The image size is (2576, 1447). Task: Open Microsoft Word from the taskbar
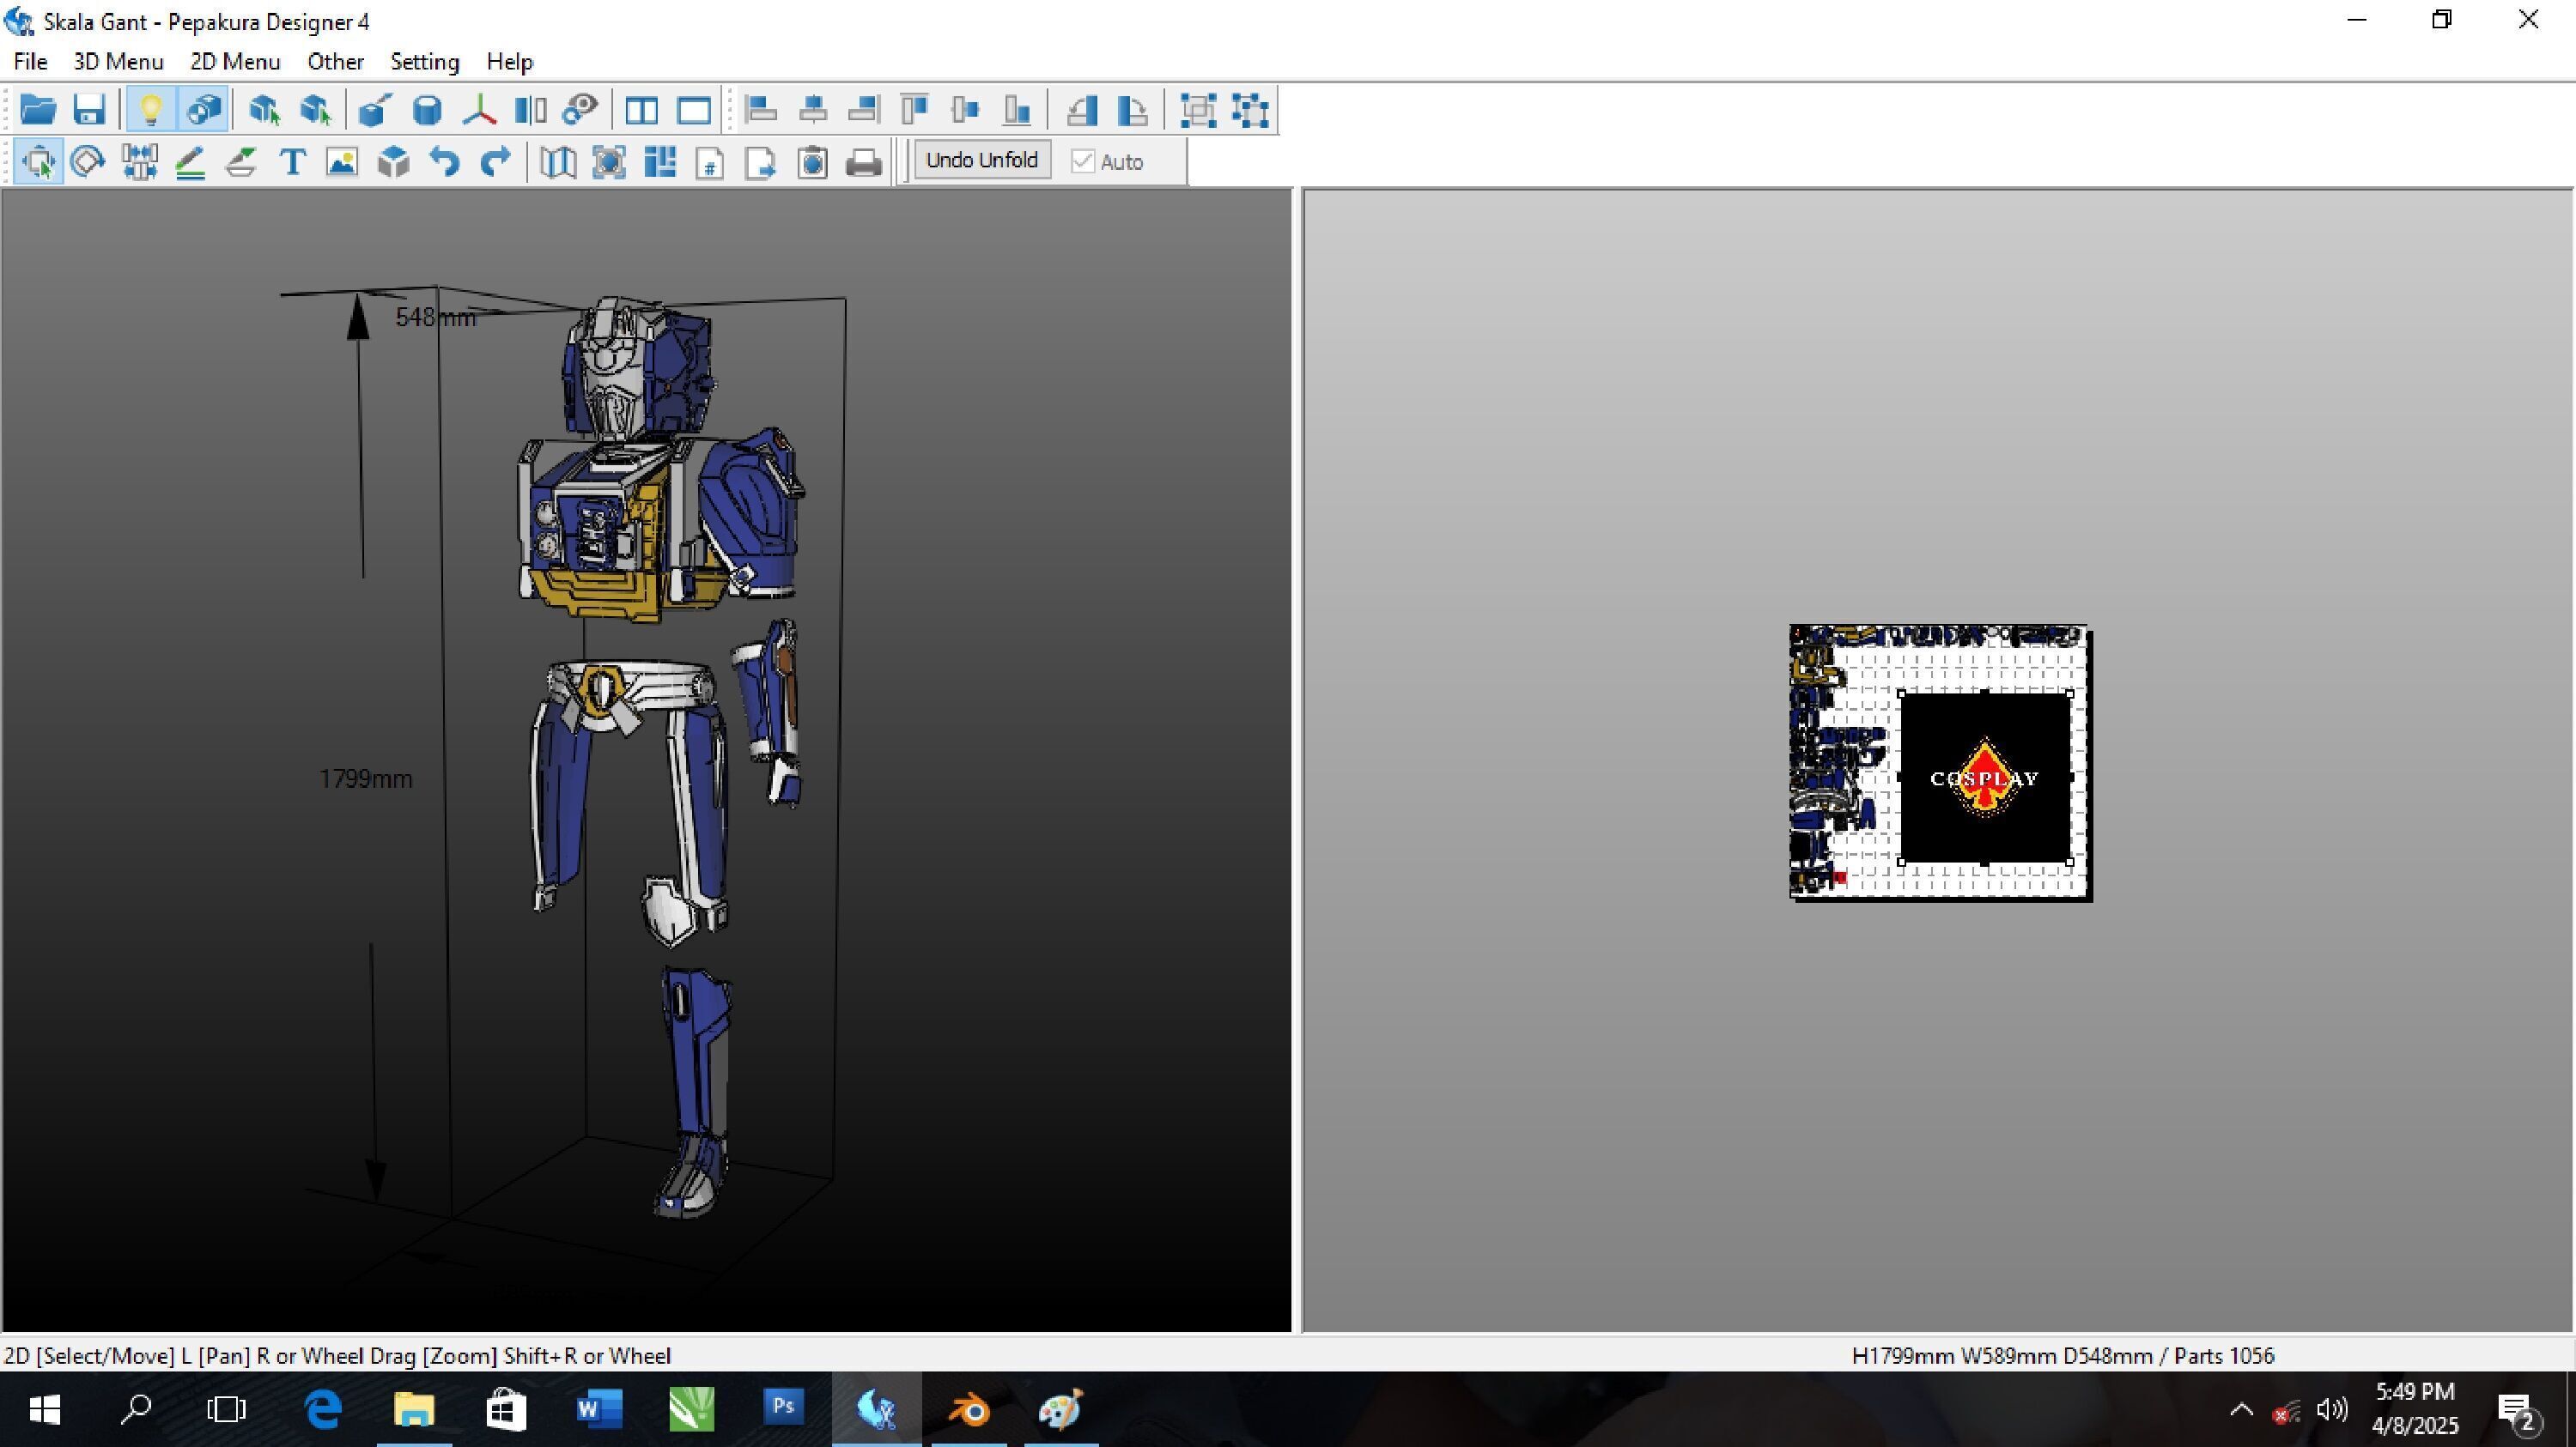pyautogui.click(x=599, y=1409)
